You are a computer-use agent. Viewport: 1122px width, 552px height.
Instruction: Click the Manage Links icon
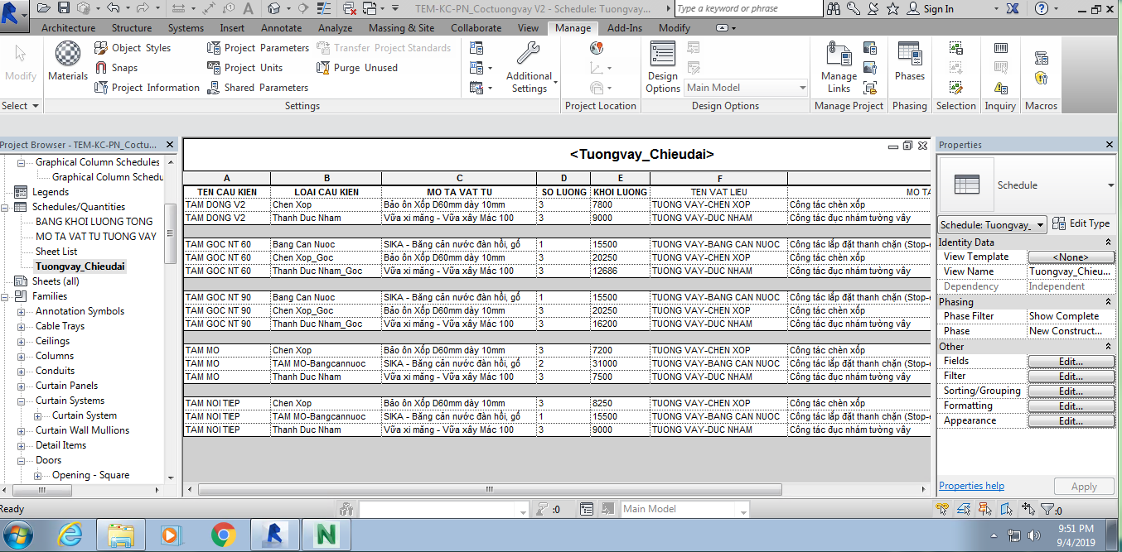point(839,67)
